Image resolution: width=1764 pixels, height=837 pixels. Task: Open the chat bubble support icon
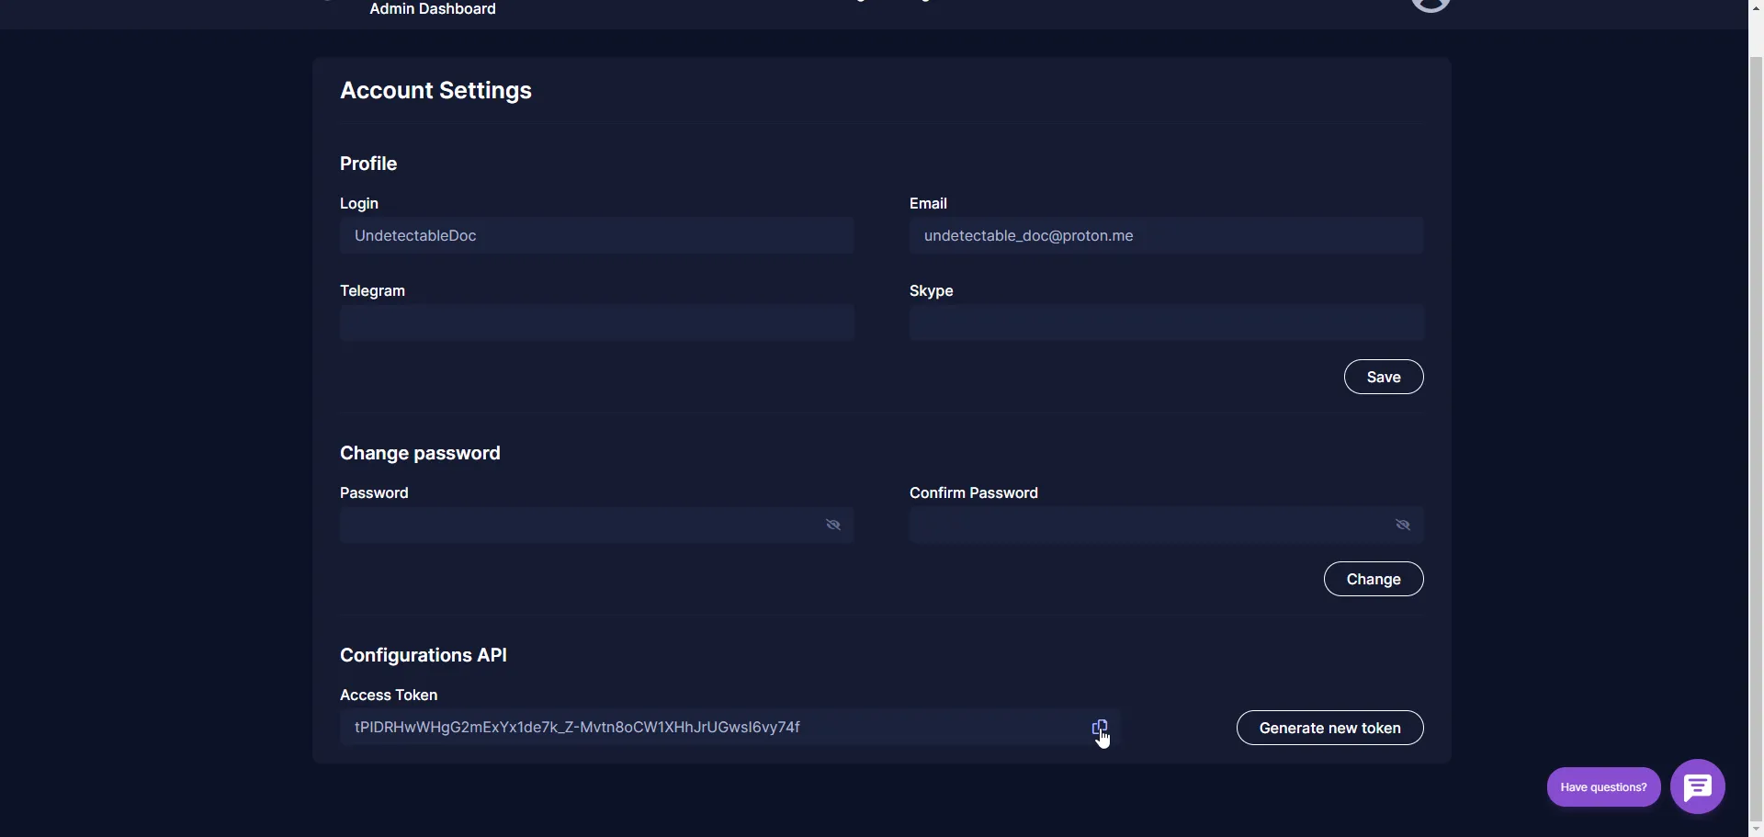point(1697,786)
